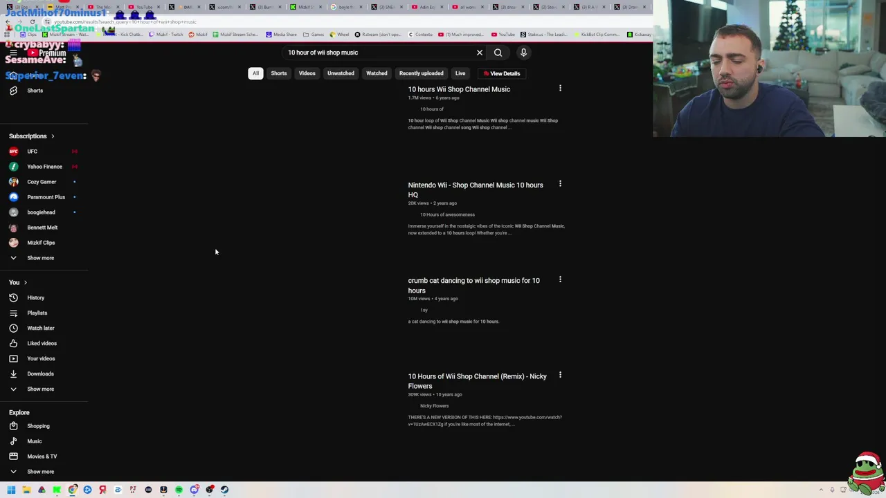The height and width of the screenshot is (498, 886).
Task: Open Movies & TV under Explore
Action: [x=44, y=456]
